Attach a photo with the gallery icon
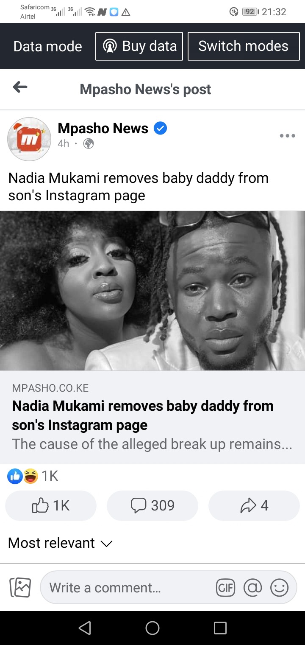 [20, 588]
